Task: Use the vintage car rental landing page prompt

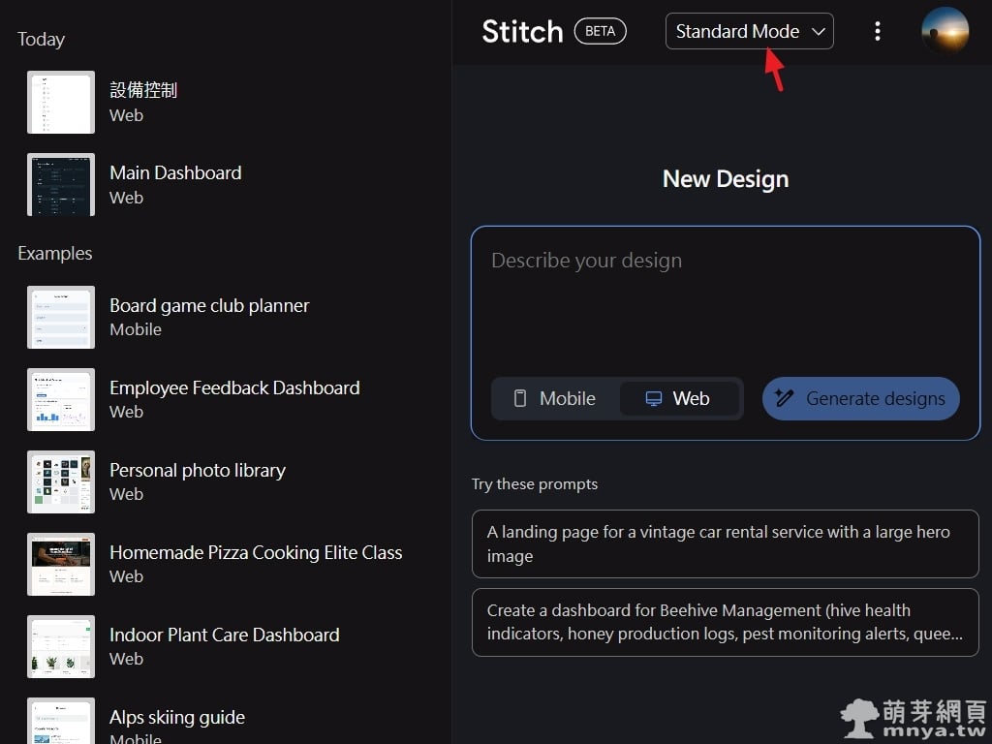Action: coord(725,543)
